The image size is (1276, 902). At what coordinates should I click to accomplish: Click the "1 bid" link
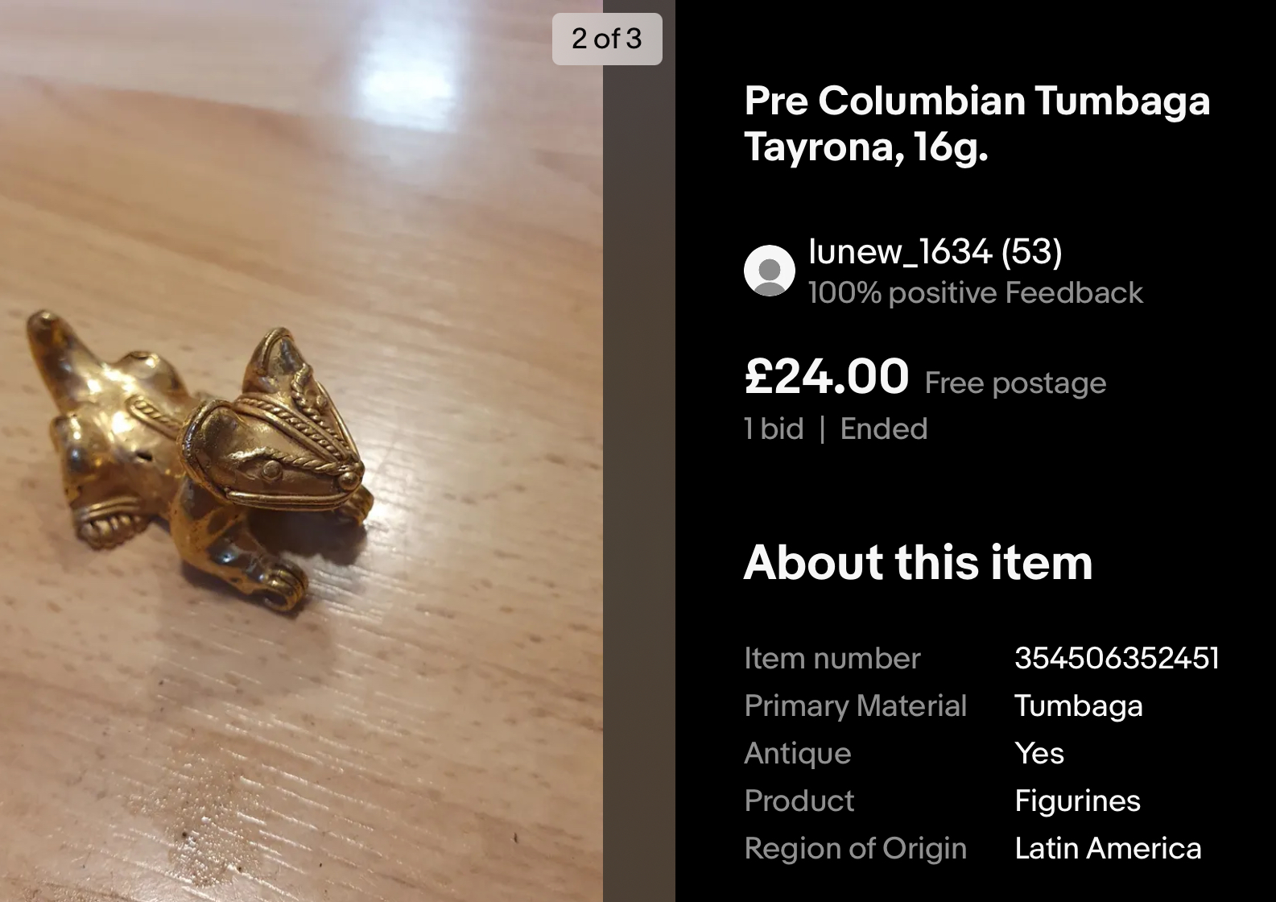point(774,428)
